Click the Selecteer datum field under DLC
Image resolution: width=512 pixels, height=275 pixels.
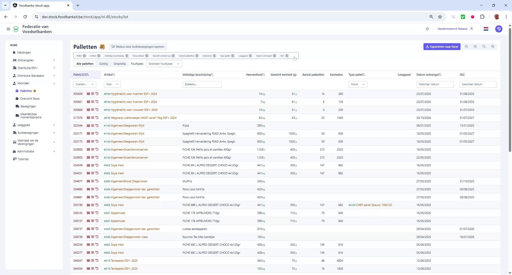click(478, 84)
